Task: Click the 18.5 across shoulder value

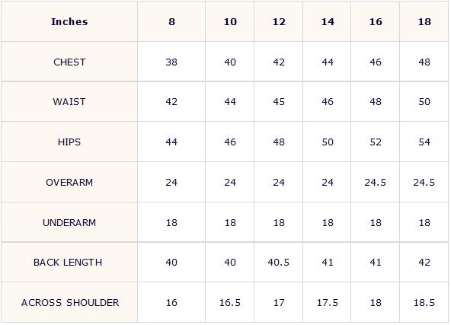Action: [424, 303]
